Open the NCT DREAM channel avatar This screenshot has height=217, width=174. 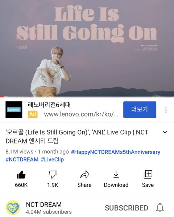pyautogui.click(x=13, y=208)
